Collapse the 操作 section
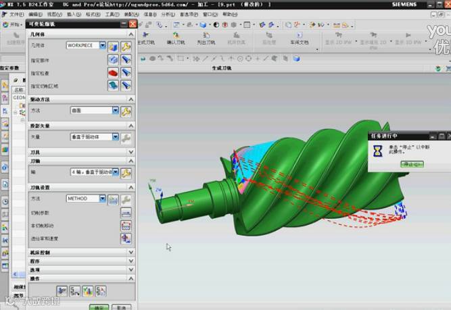This screenshot has height=310, width=451. tap(131, 278)
